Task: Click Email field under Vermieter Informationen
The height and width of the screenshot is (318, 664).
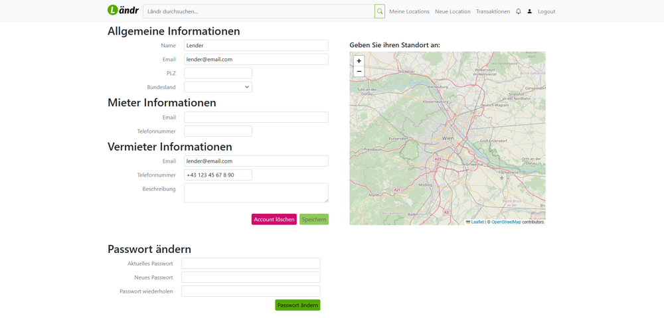Action: (x=256, y=161)
